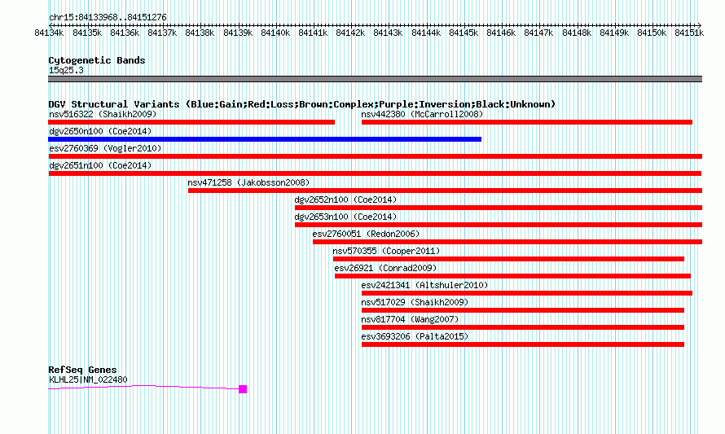Select the red bar under dgv2653n100

pos(499,225)
